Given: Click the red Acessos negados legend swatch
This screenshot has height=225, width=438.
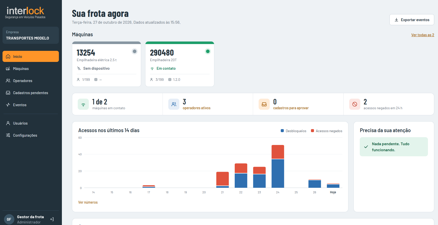Looking at the screenshot, I should tap(312, 131).
